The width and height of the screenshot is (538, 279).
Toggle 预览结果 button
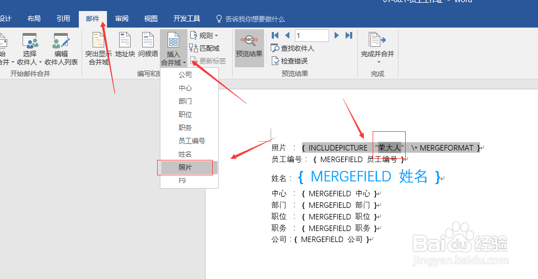coord(249,48)
